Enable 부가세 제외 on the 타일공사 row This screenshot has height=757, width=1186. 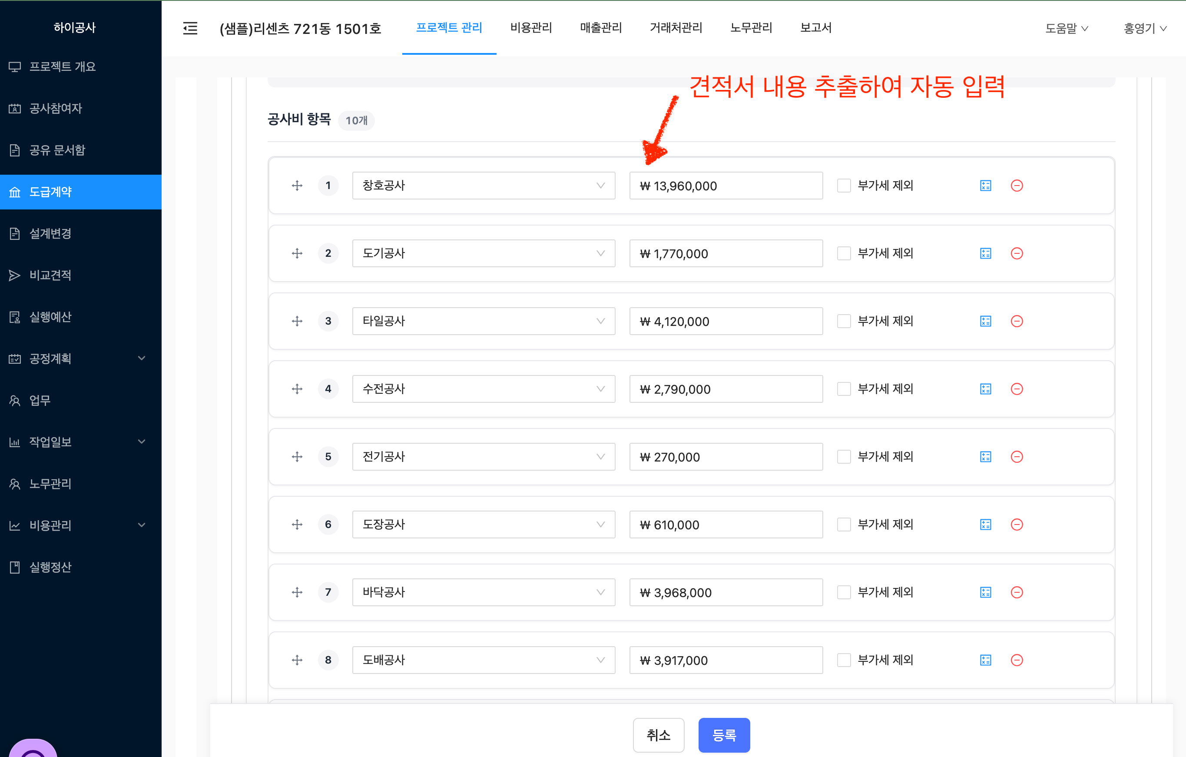point(844,321)
